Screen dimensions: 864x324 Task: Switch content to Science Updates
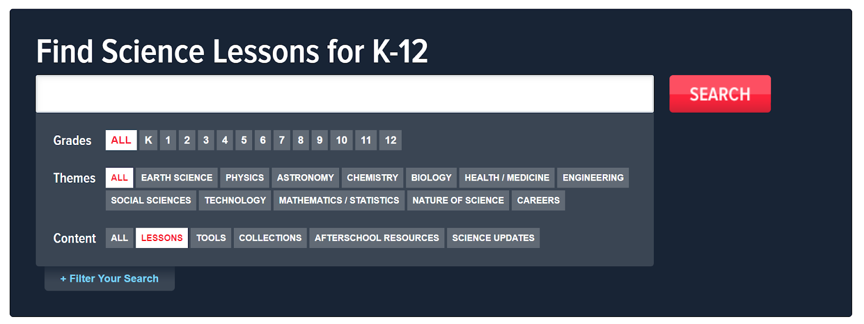point(493,238)
